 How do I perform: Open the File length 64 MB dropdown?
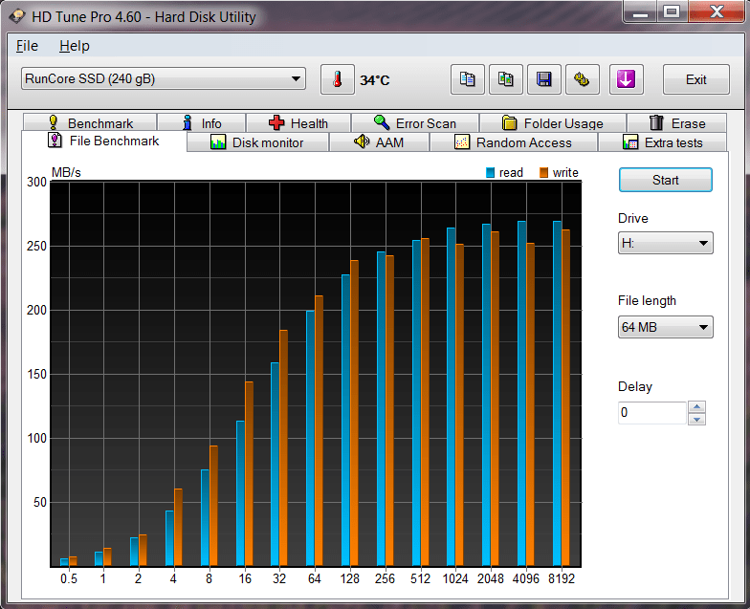coord(666,327)
